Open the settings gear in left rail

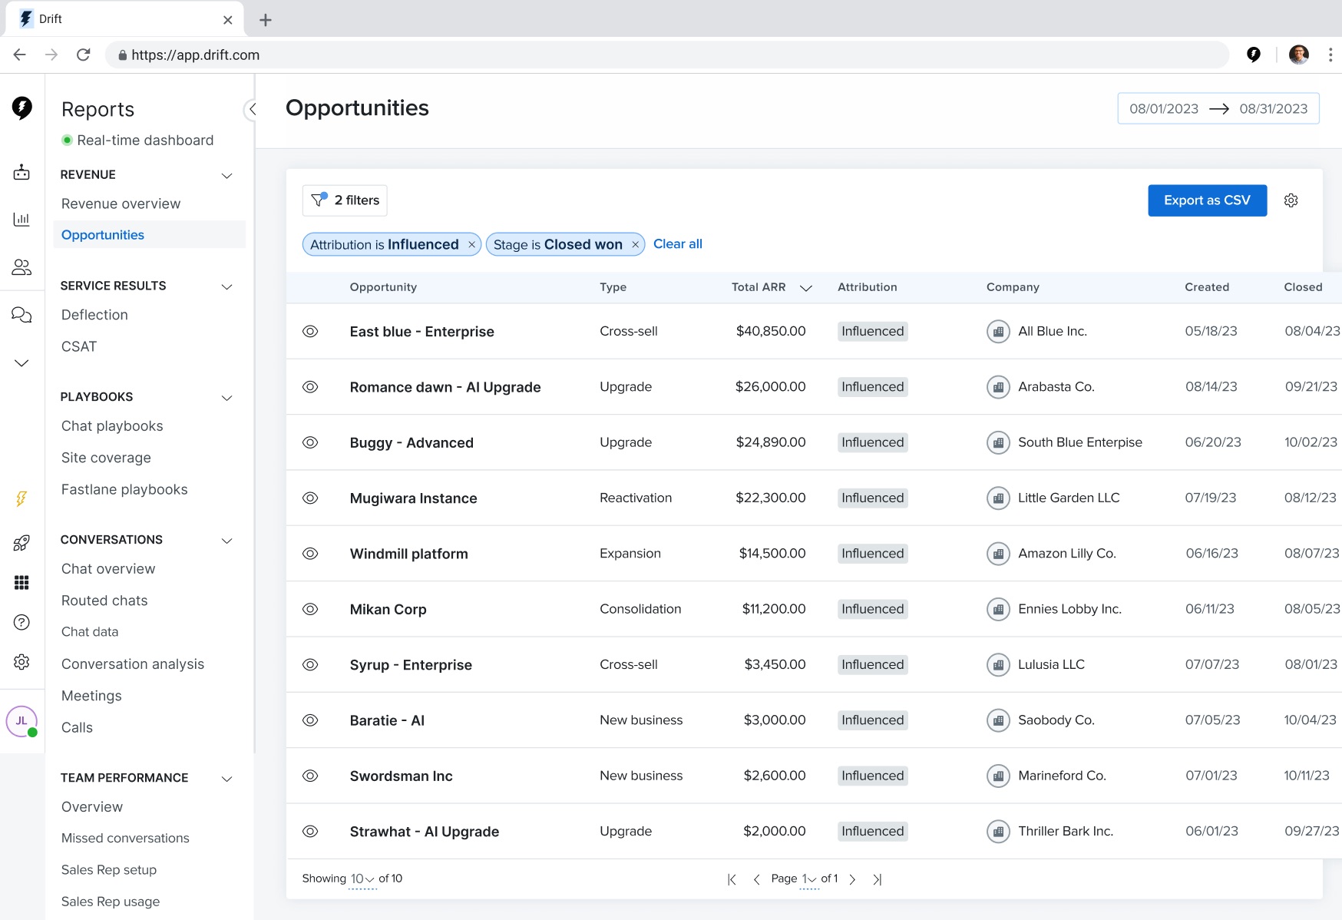pos(21,662)
